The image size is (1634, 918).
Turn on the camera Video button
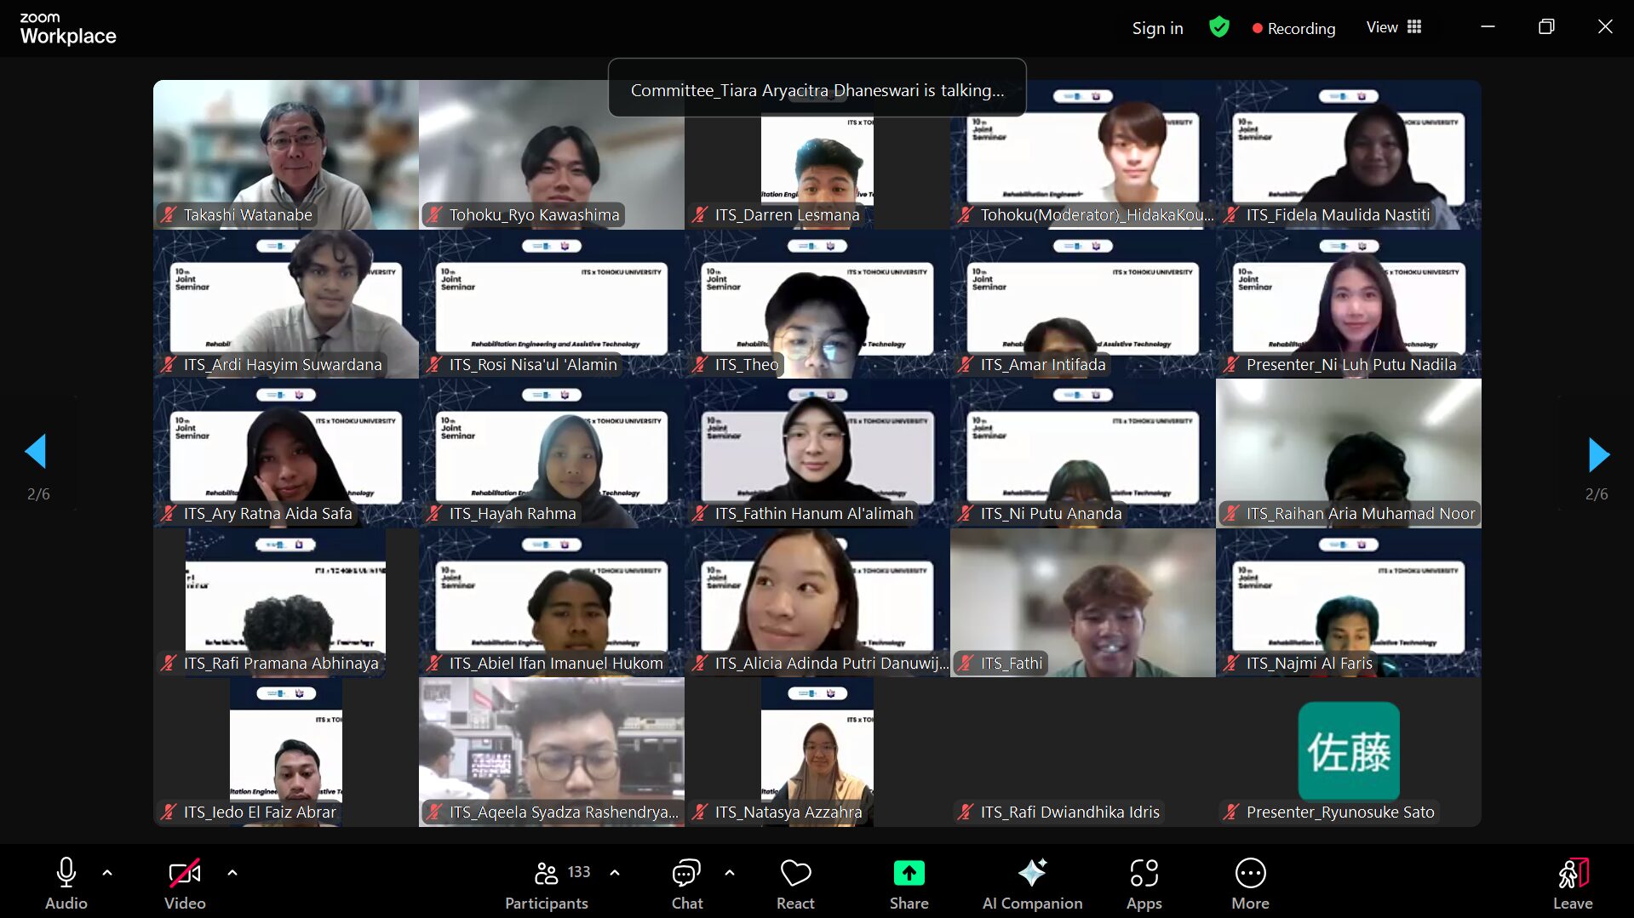tap(185, 883)
